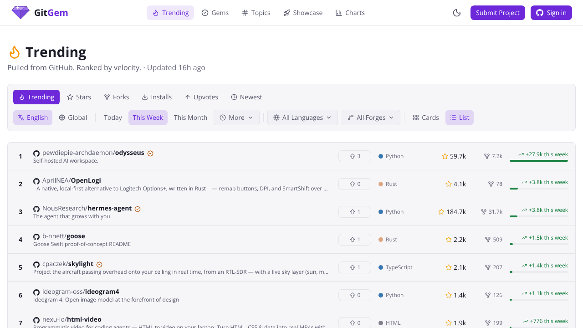Click the GitHub icon beside ideogram-oss/ideogram4
583x328 pixels.
point(36,292)
